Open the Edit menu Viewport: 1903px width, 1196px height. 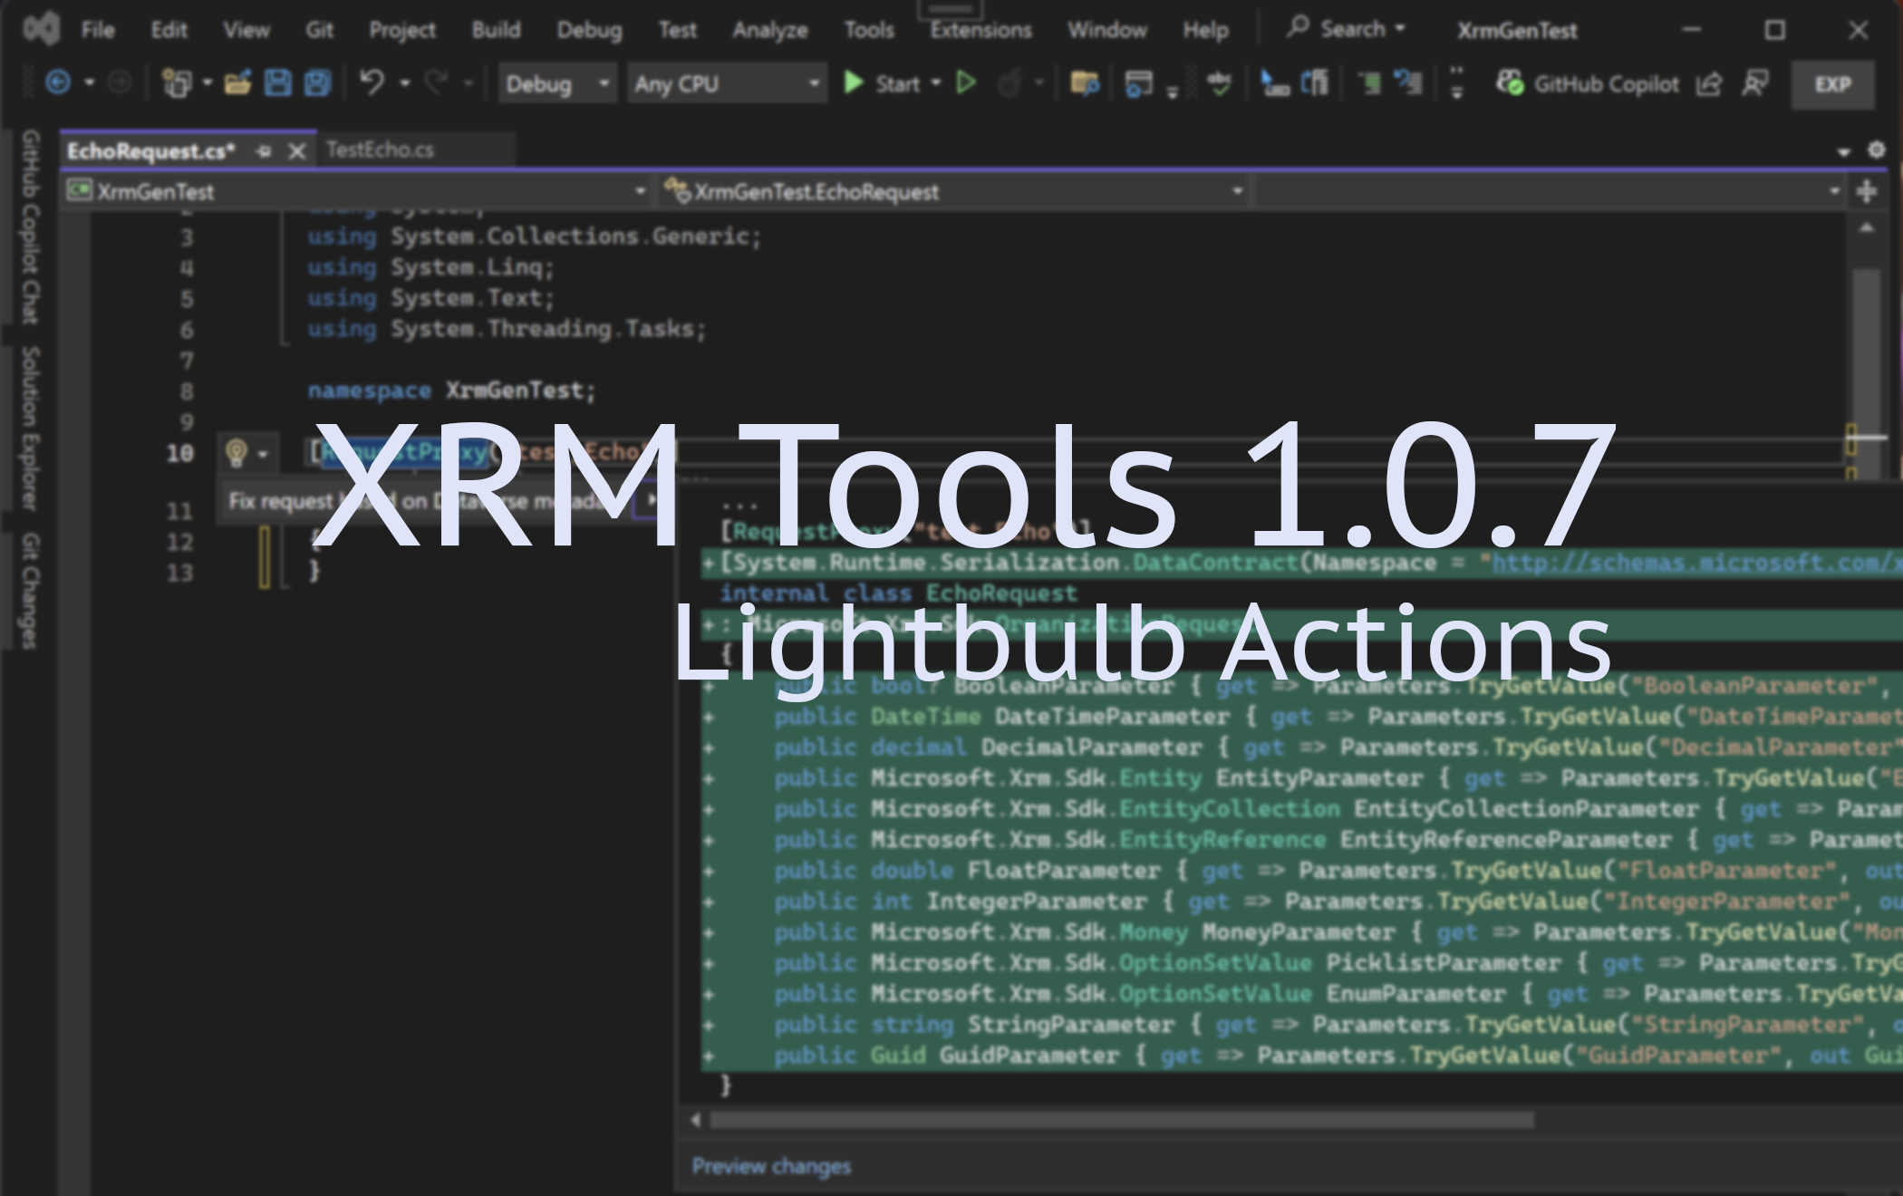click(x=169, y=30)
